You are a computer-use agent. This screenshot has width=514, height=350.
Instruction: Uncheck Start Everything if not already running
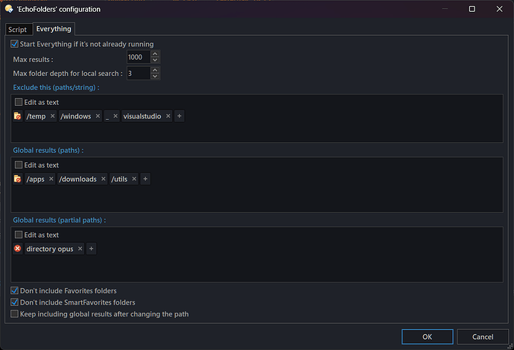pyautogui.click(x=15, y=44)
